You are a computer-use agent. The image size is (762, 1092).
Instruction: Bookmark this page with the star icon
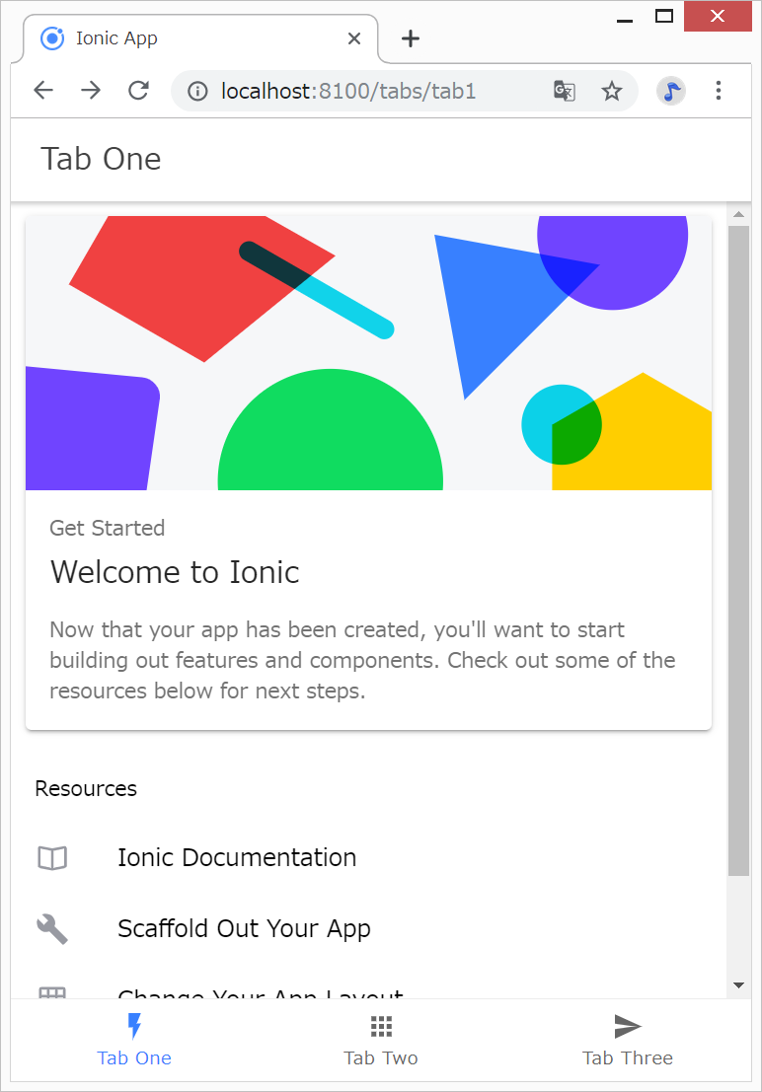pos(612,92)
